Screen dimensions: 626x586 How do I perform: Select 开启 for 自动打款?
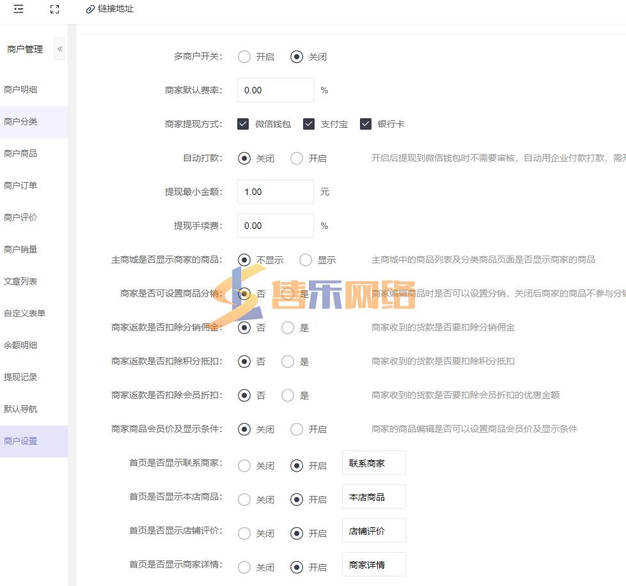pyautogui.click(x=297, y=158)
